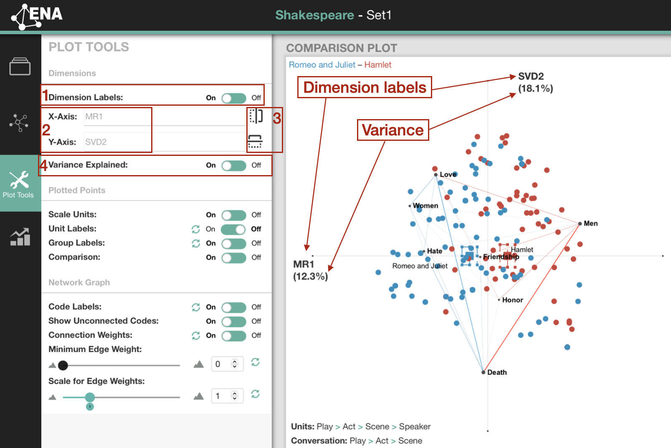Image resolution: width=671 pixels, height=448 pixels.
Task: Toggle the Dimension Labels switch
Action: tap(233, 98)
